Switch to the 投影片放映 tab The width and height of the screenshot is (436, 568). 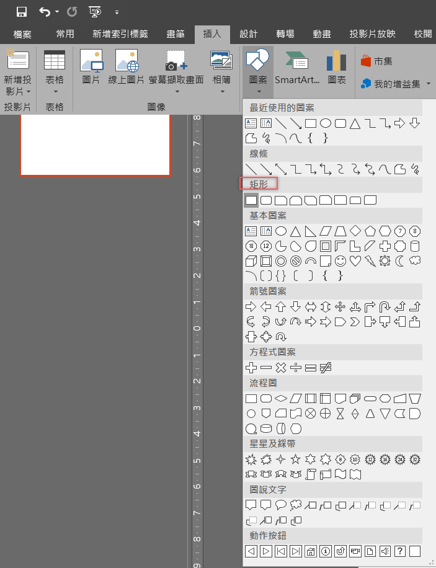pos(372,34)
